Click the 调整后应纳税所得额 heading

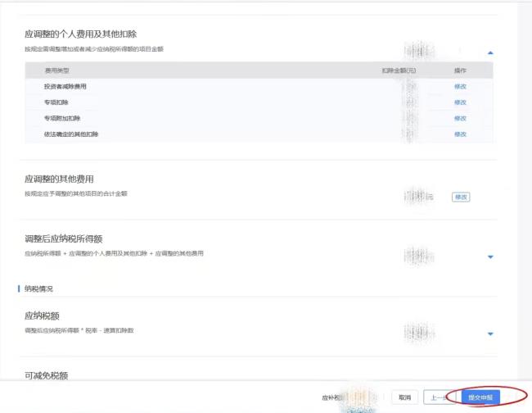(64, 238)
